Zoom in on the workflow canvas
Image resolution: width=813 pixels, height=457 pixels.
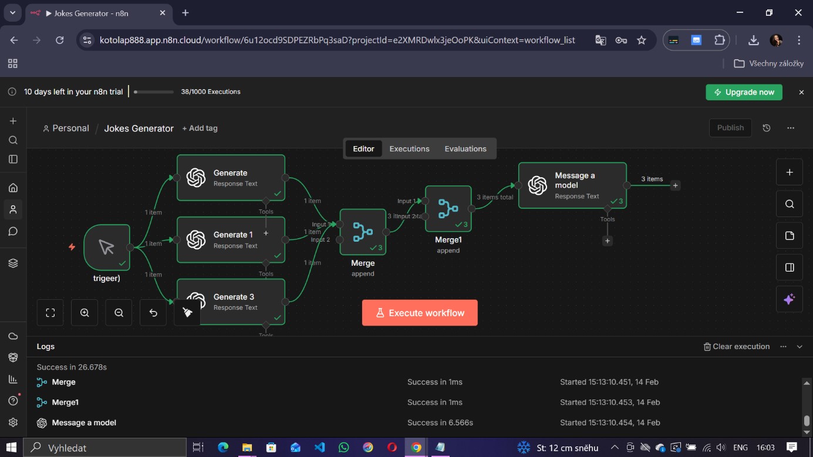point(85,313)
